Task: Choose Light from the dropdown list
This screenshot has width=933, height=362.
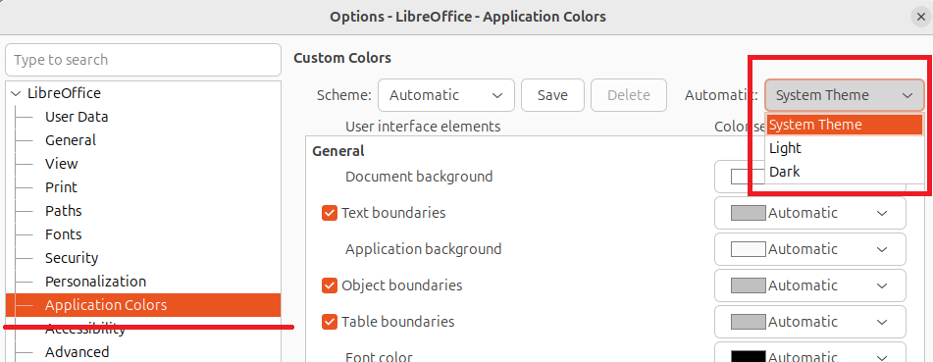Action: (845, 148)
